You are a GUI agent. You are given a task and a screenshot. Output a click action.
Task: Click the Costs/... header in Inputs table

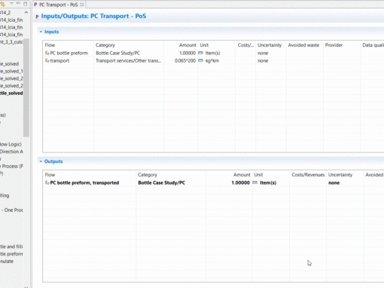tap(245, 45)
